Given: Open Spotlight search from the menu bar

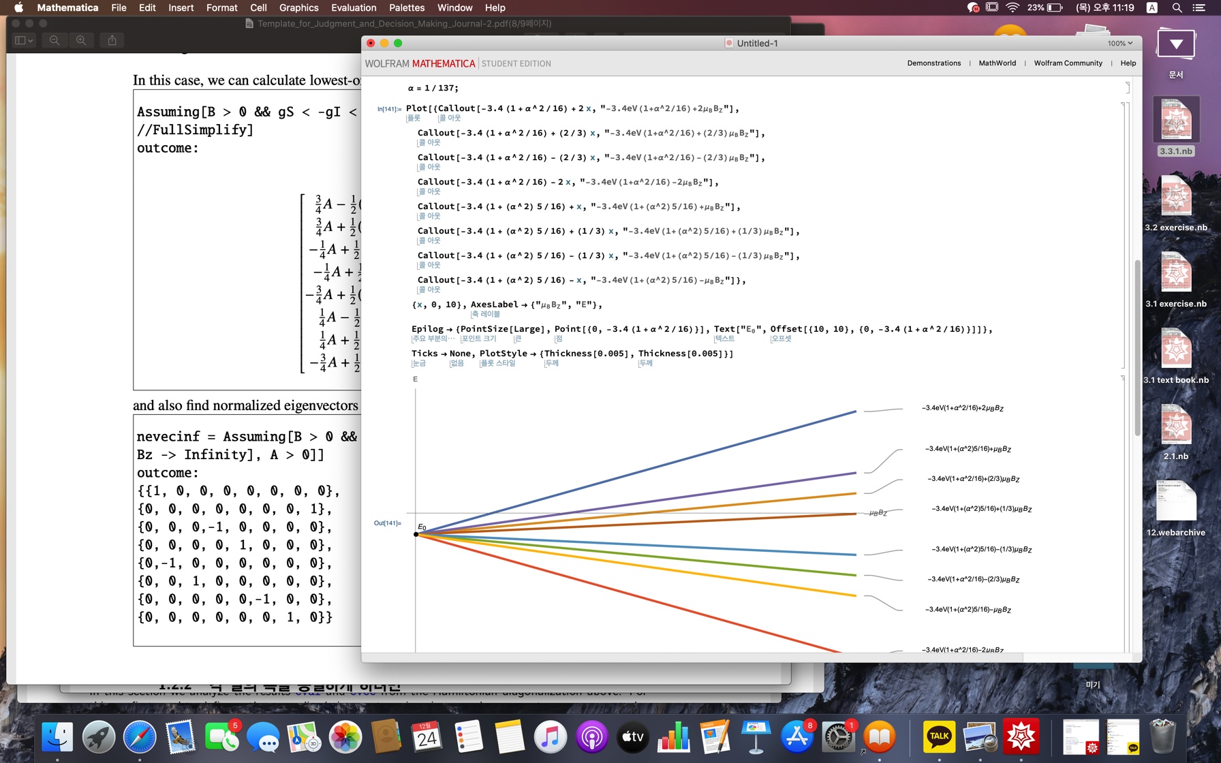Looking at the screenshot, I should click(x=1177, y=7).
